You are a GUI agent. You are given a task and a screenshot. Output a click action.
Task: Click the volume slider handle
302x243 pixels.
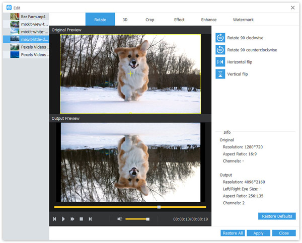click(147, 219)
